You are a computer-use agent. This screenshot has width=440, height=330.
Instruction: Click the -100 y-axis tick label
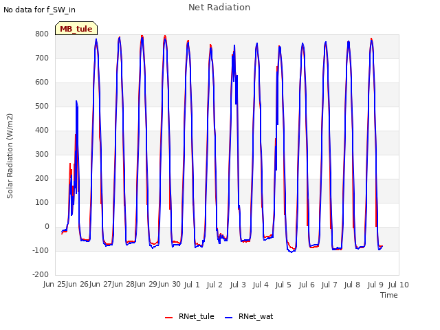pyautogui.click(x=41, y=250)
